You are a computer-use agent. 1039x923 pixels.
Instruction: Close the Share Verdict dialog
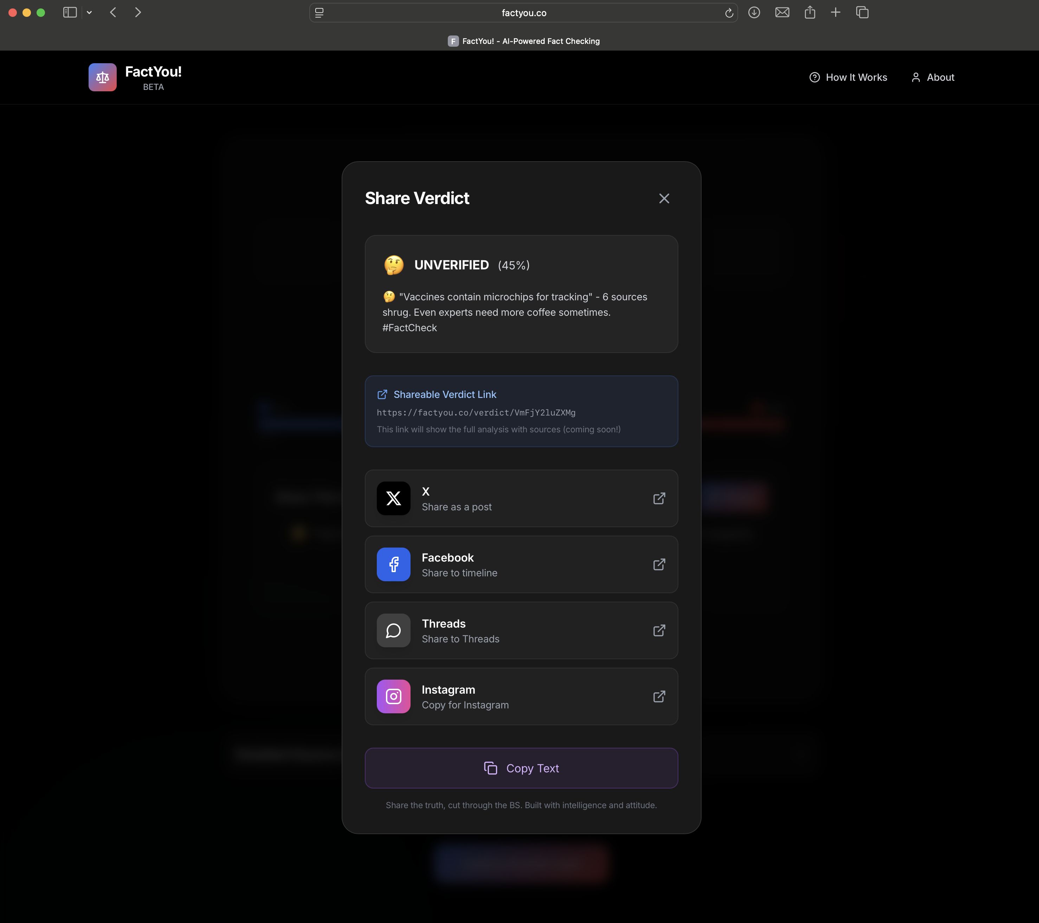click(664, 199)
